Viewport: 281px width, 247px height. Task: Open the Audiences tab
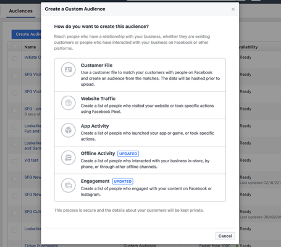pyautogui.click(x=20, y=11)
